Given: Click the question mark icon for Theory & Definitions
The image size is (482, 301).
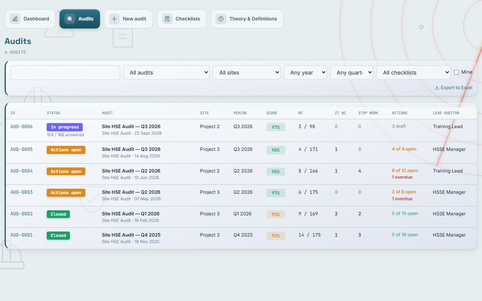Looking at the screenshot, I should (221, 19).
